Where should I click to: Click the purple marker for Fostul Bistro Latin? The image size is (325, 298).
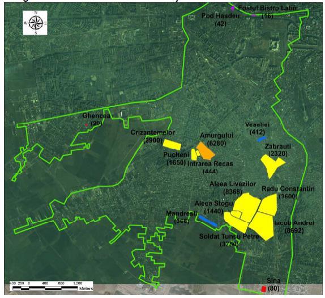pyautogui.click(x=254, y=15)
